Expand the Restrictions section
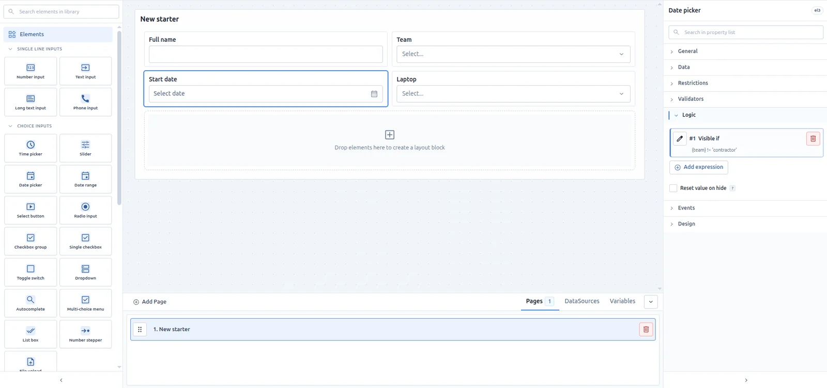 (x=745, y=83)
